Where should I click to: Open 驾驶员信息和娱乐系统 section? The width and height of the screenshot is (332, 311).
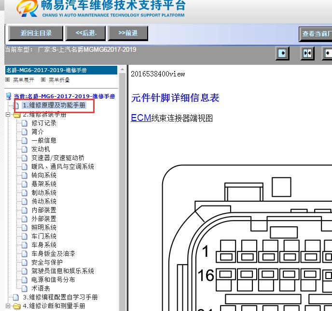(x=63, y=271)
